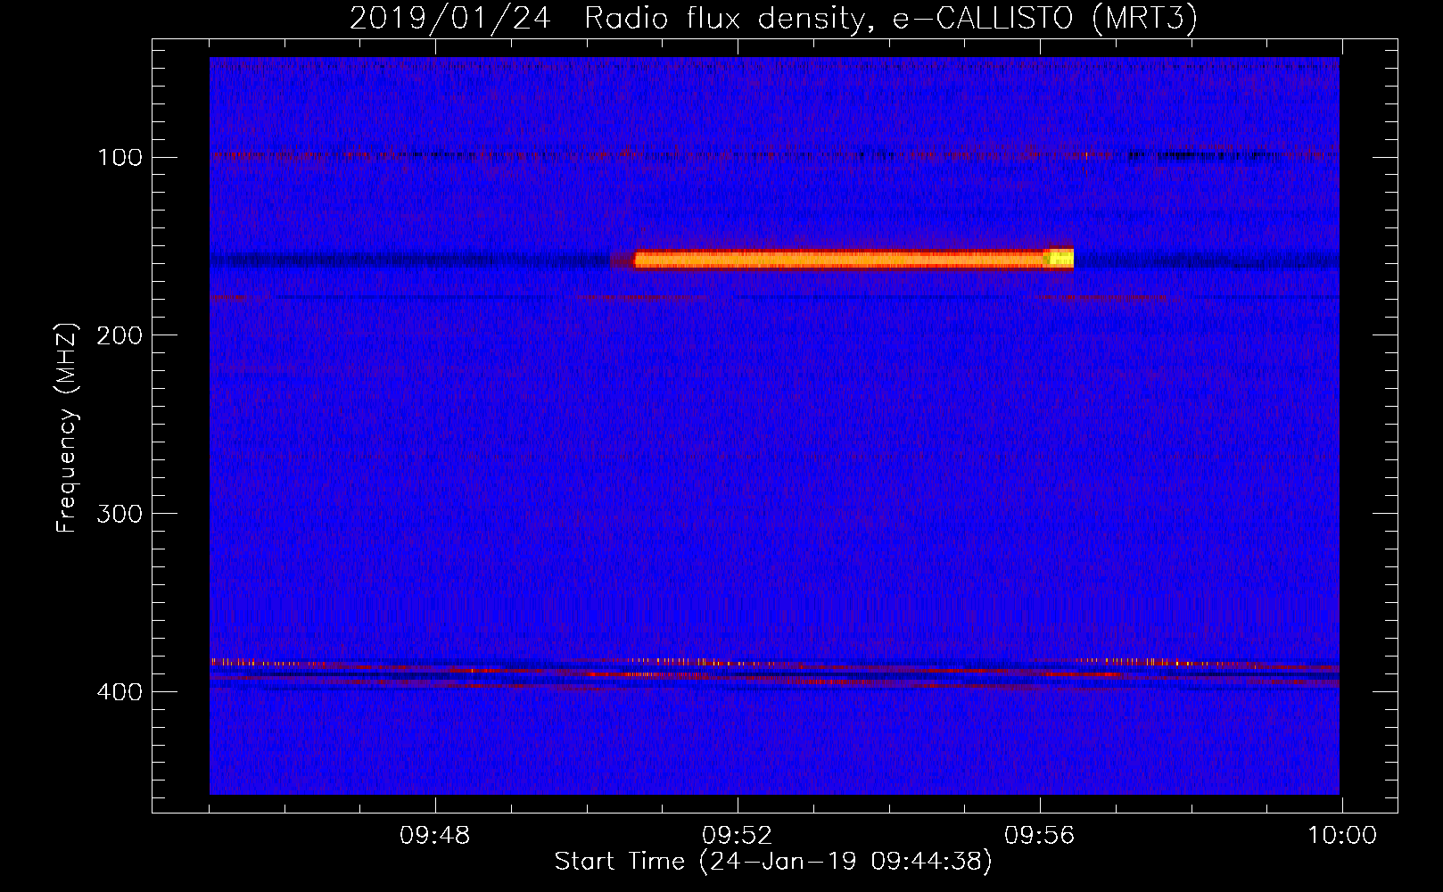Image resolution: width=1443 pixels, height=892 pixels.
Task: Select the 09:56 time tick label
Action: 1039,836
